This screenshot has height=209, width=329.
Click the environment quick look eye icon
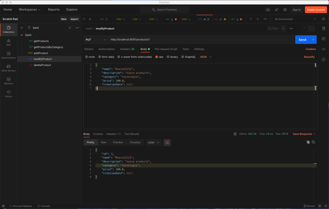click(x=324, y=19)
